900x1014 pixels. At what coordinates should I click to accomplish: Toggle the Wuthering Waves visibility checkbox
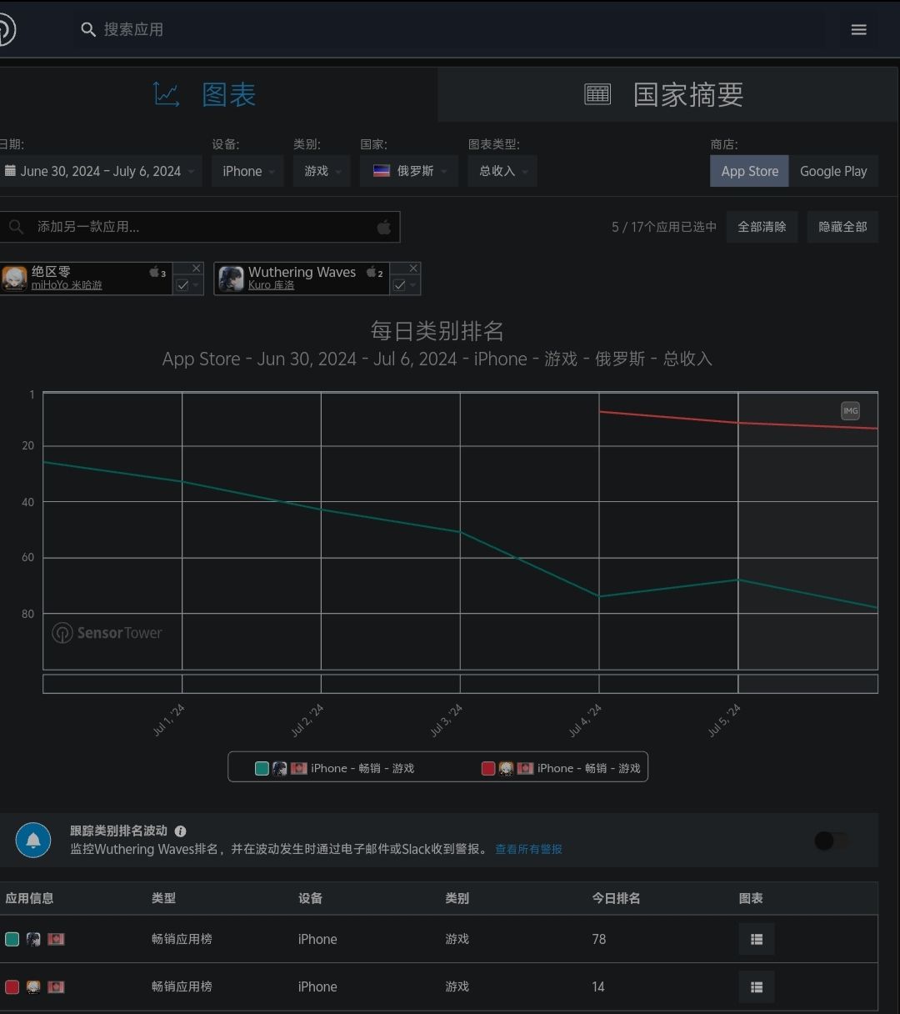pyautogui.click(x=399, y=285)
